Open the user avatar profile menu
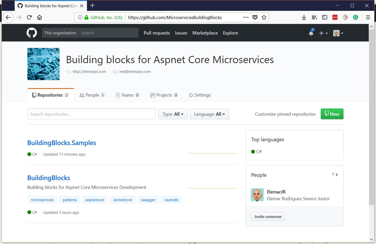Image resolution: width=376 pixels, height=244 pixels. click(338, 33)
